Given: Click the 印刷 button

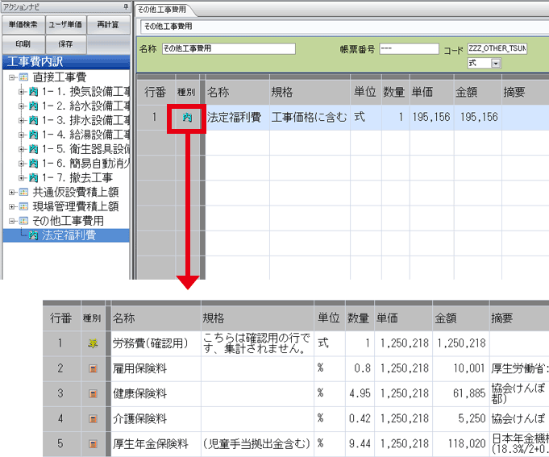Looking at the screenshot, I should [x=23, y=44].
